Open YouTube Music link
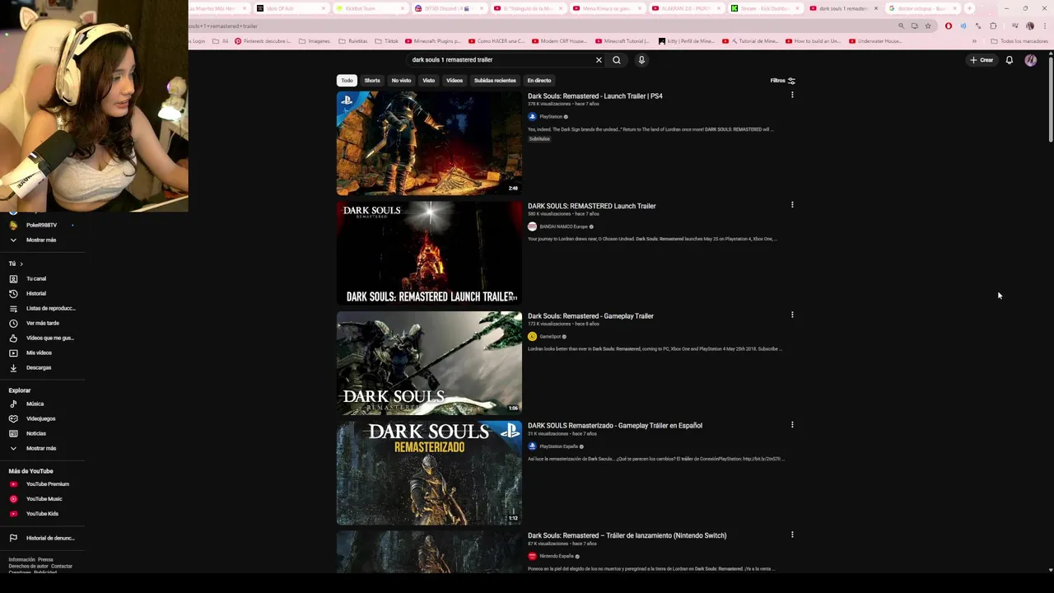Viewport: 1054px width, 593px height. coord(43,499)
